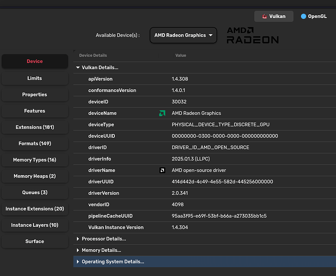The image size is (336, 276).
Task: Select the pipelineCacheUUID row label
Action: [110, 216]
